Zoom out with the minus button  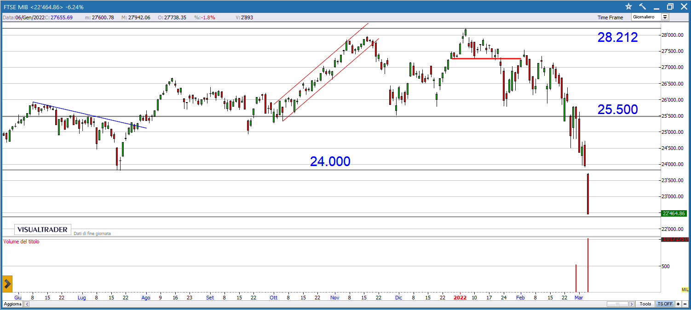pos(685,304)
